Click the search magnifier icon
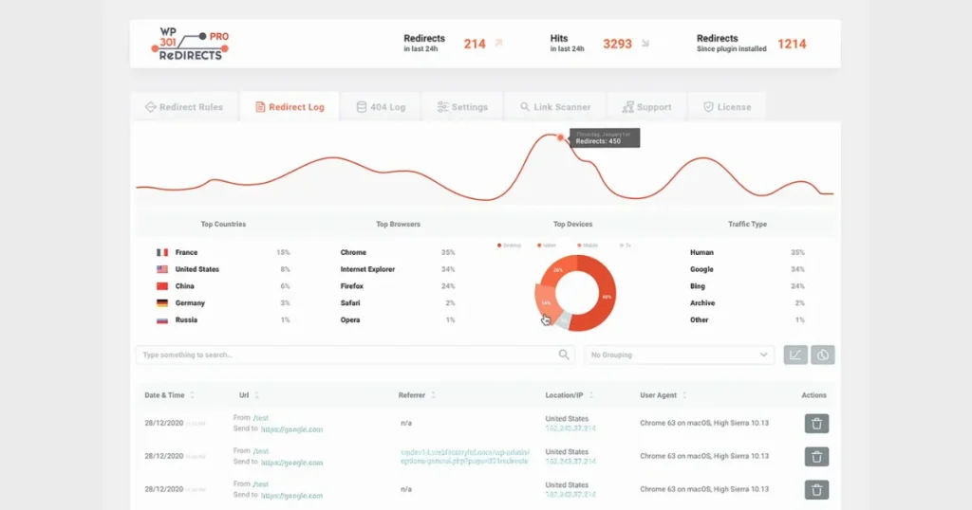Viewport: 972px width, 510px height. (564, 355)
